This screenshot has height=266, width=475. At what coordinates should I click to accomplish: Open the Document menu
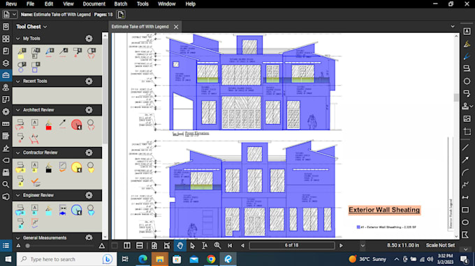(x=94, y=4)
